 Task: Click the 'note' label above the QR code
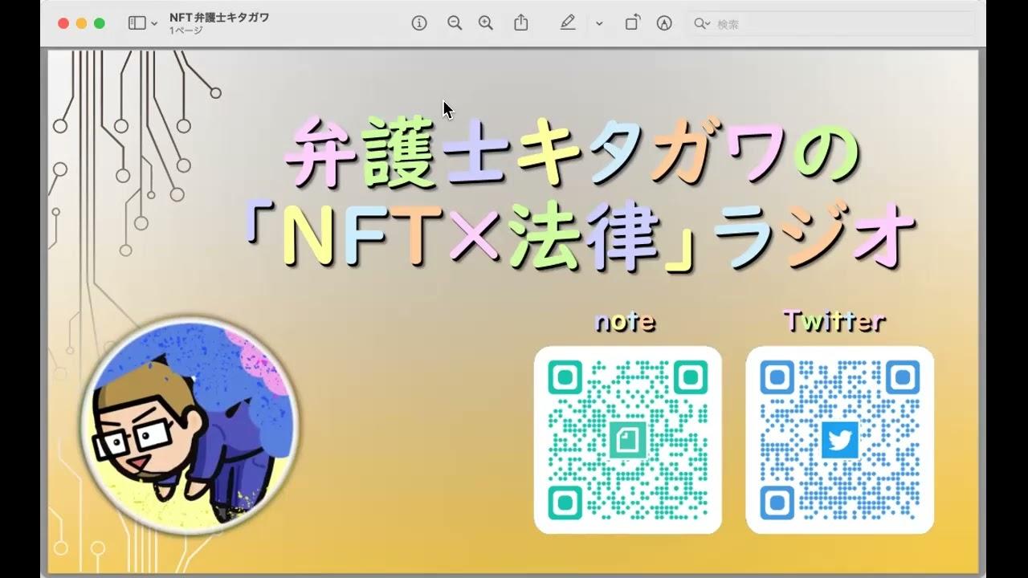(625, 322)
